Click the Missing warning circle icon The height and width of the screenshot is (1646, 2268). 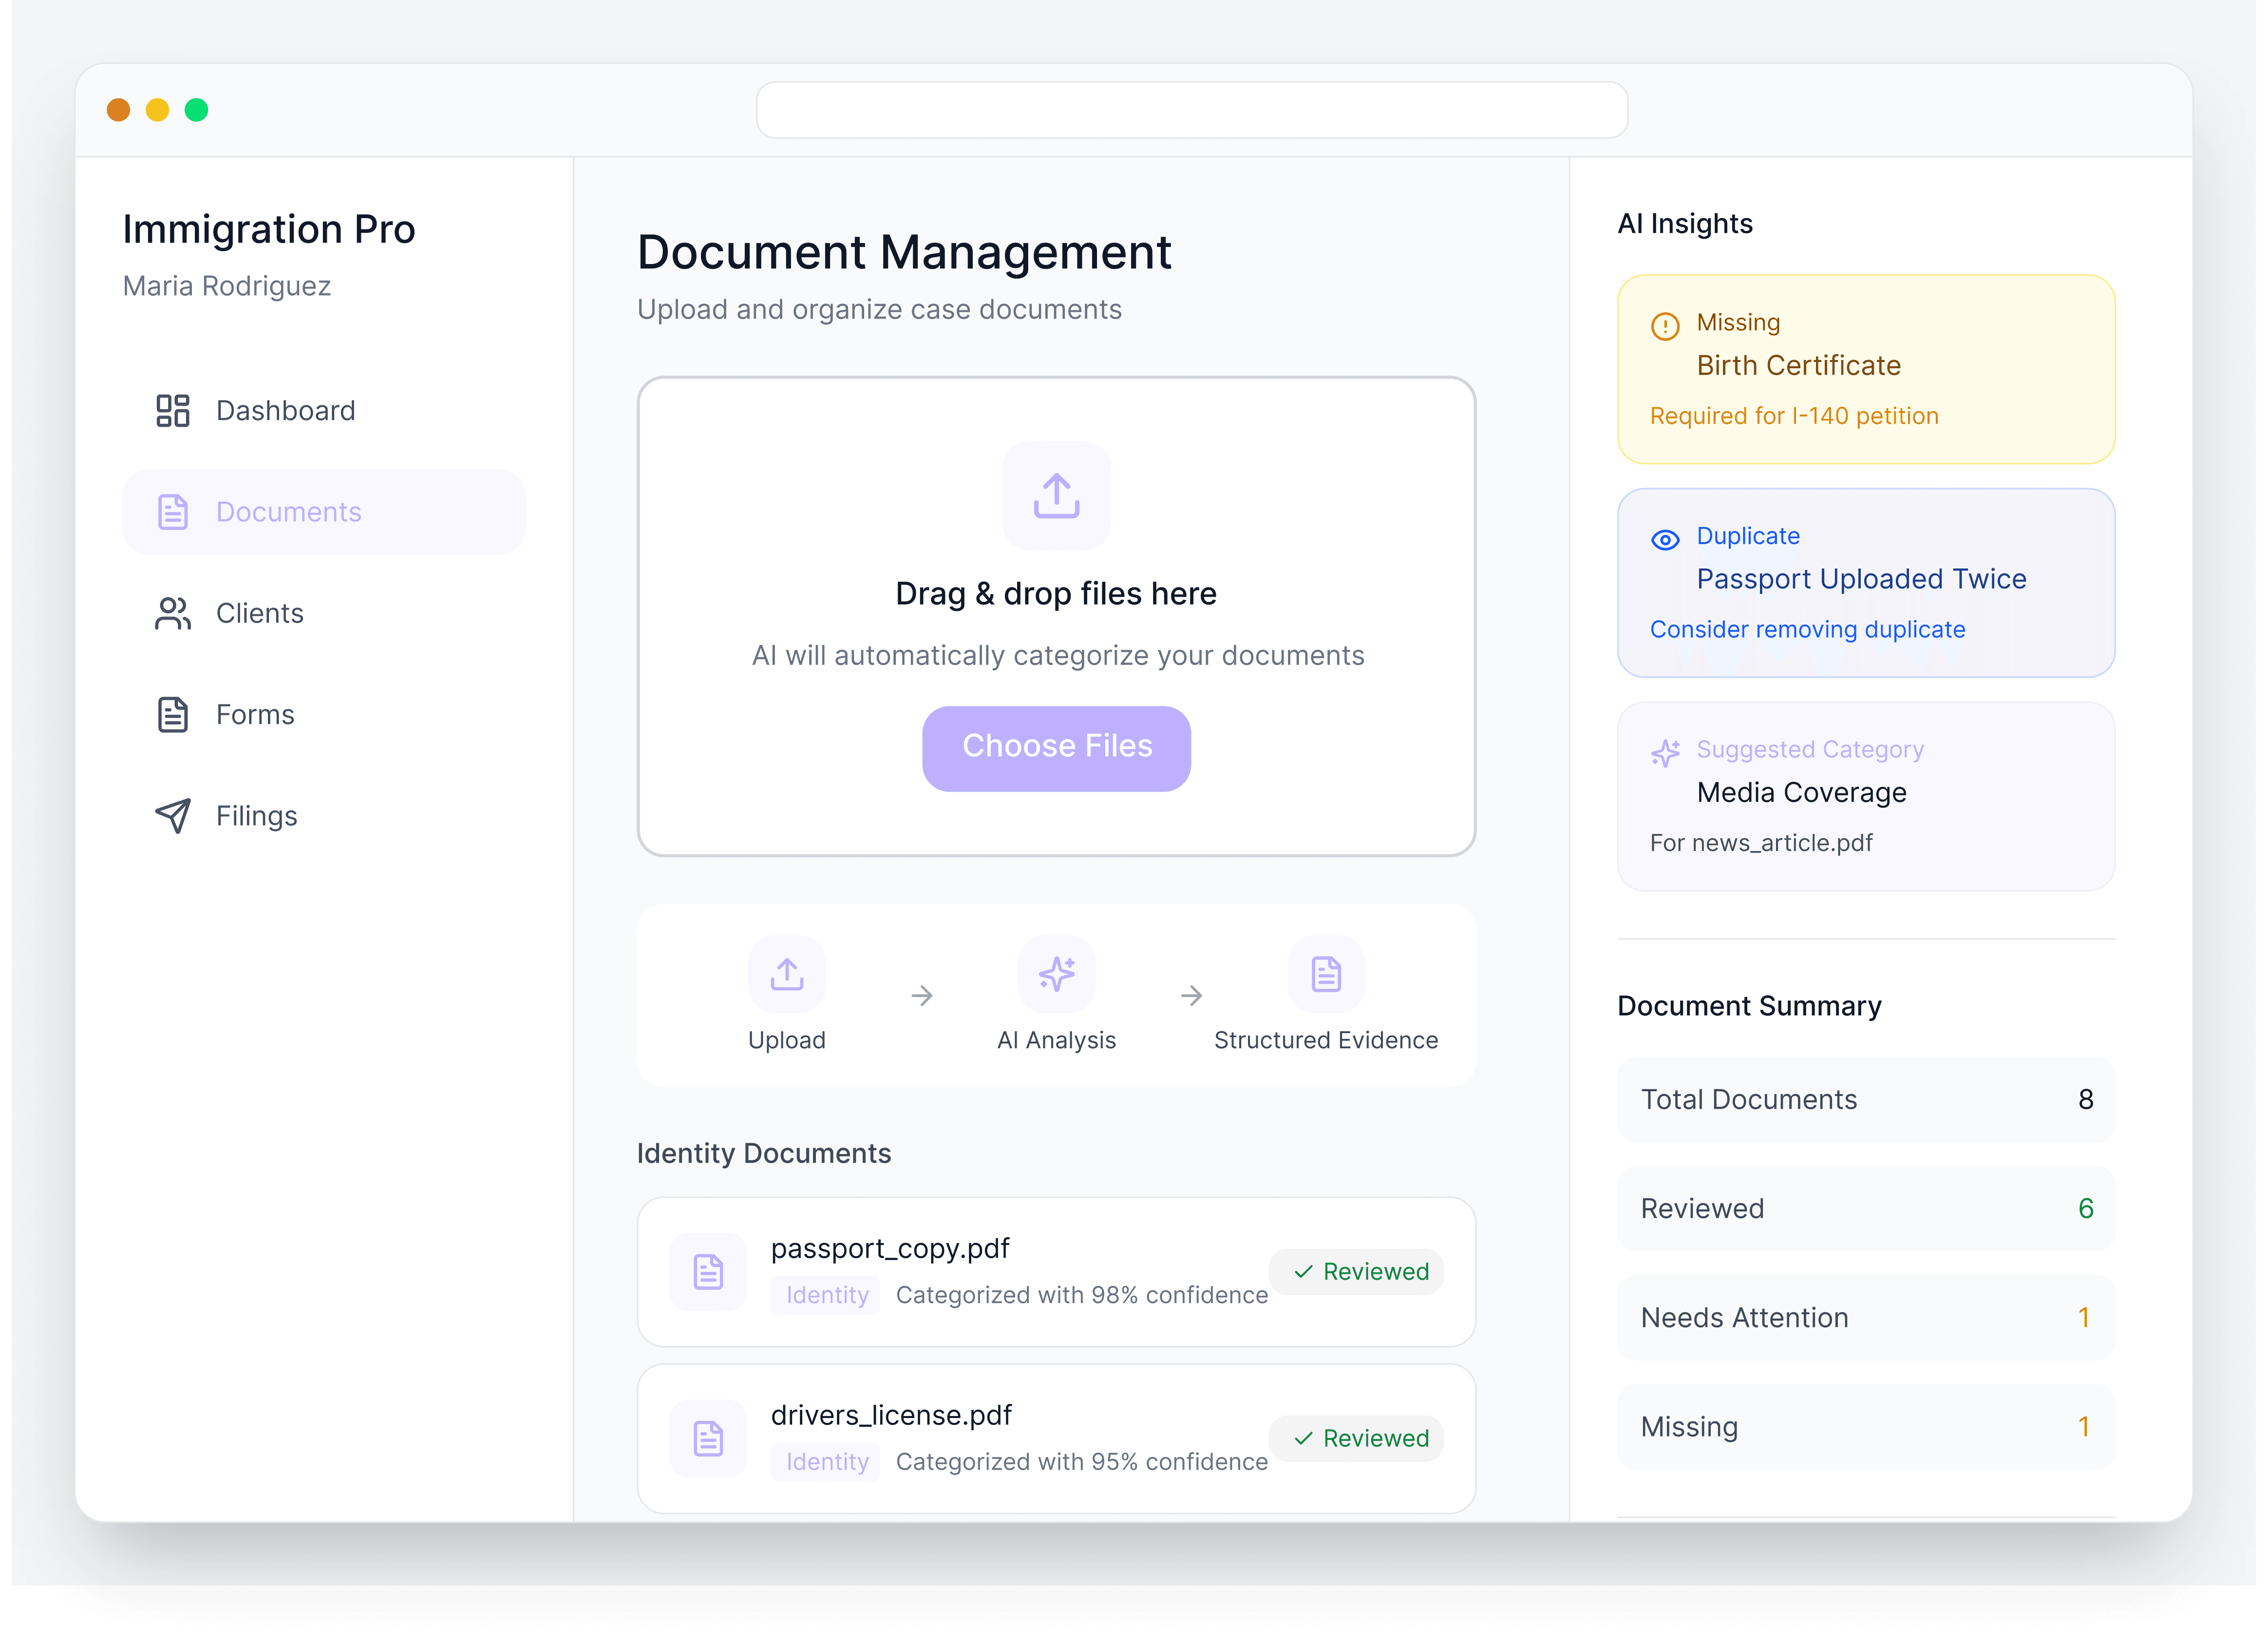coord(1664,326)
